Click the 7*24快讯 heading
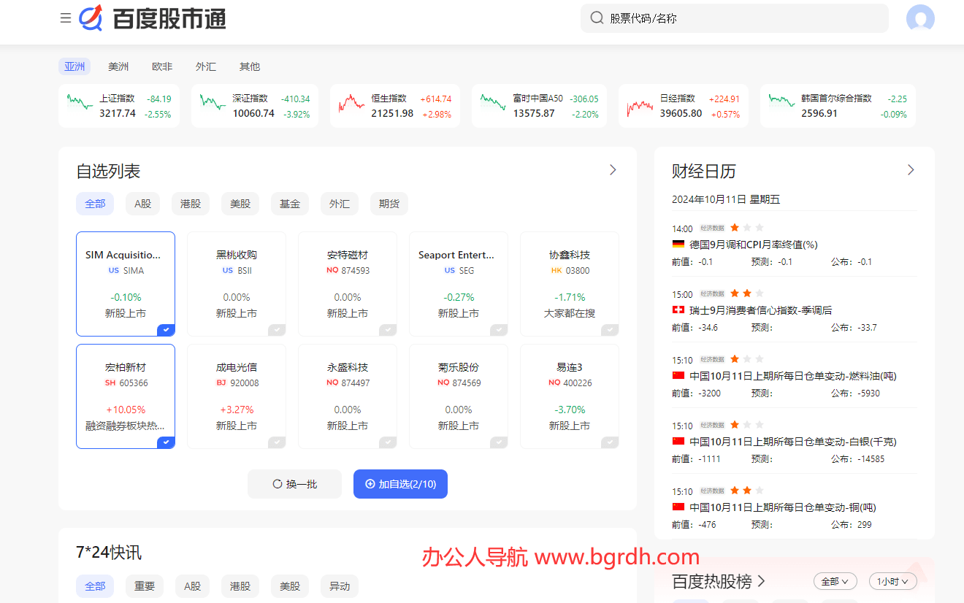Viewport: 964px width, 603px height. (x=109, y=553)
